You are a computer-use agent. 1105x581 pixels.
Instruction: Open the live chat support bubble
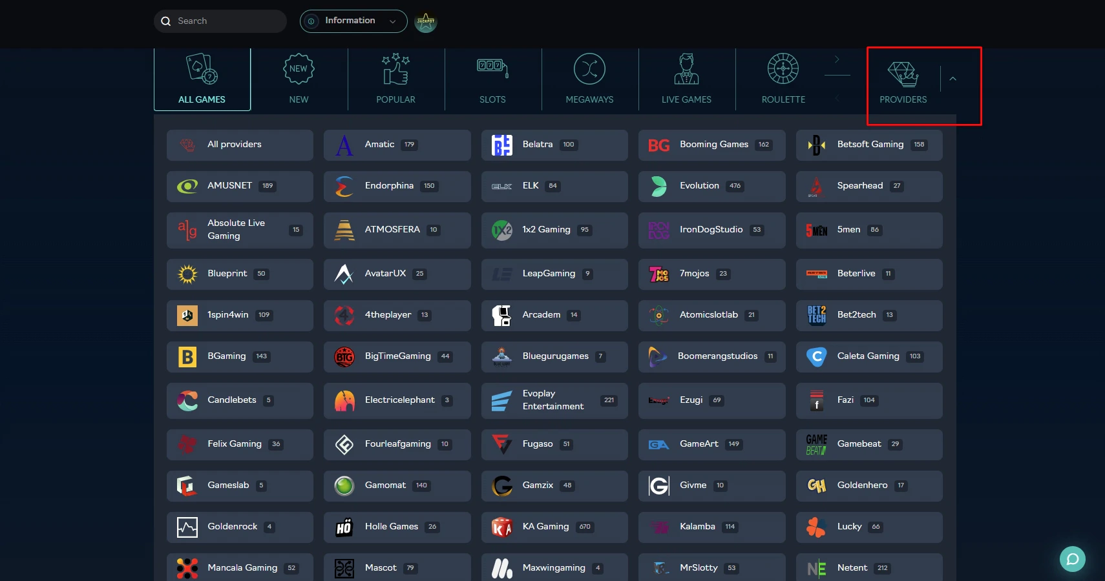tap(1073, 559)
